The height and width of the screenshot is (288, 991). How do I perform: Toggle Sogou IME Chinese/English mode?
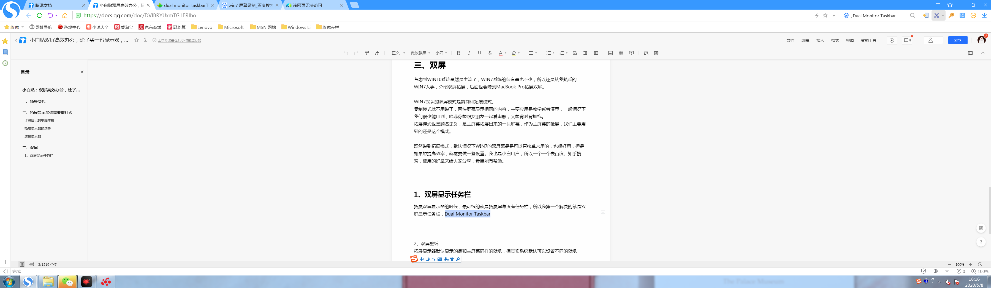pos(422,259)
